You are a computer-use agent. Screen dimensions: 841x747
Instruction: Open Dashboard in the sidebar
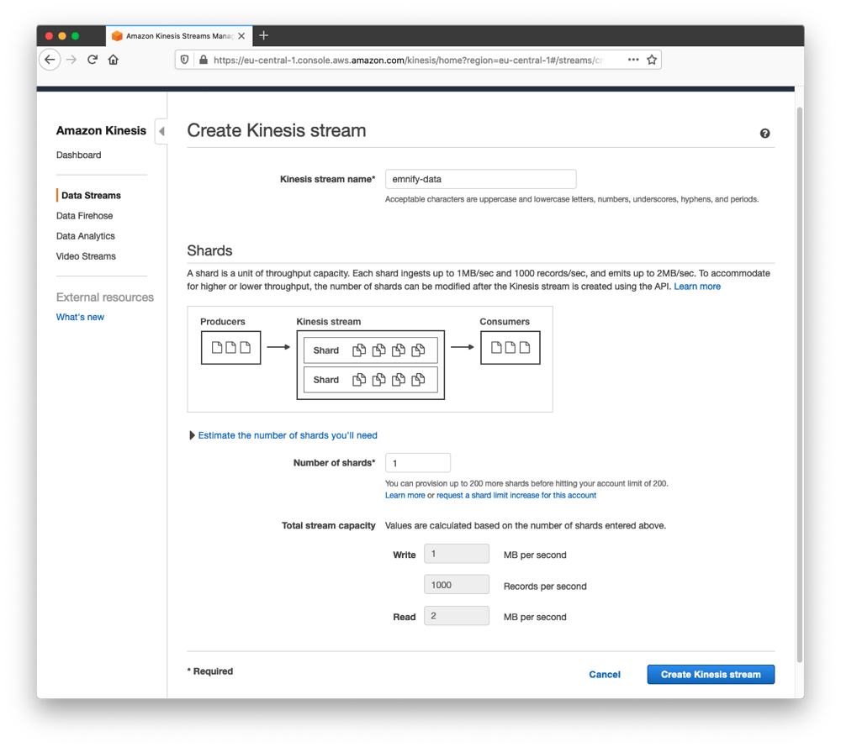[79, 155]
